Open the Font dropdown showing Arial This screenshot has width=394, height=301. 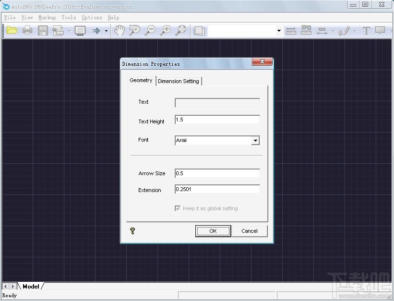pos(255,141)
